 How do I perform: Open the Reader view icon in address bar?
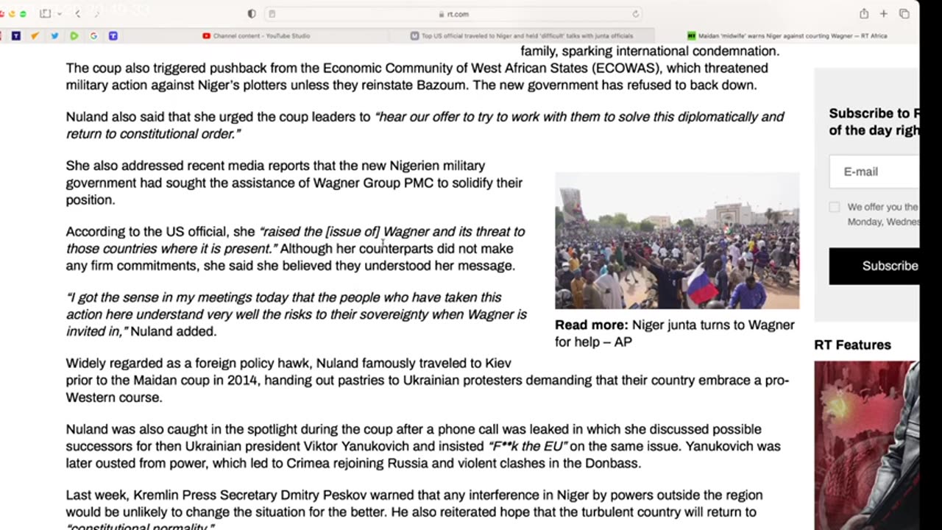click(x=272, y=14)
